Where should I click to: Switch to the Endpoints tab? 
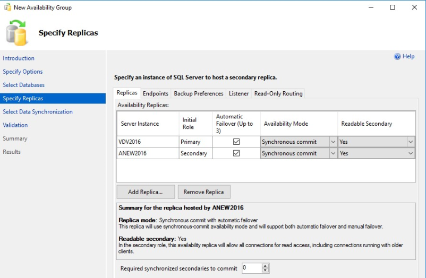point(156,93)
